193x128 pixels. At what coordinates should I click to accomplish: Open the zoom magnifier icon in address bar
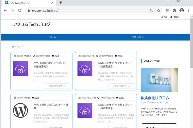click(151, 10)
